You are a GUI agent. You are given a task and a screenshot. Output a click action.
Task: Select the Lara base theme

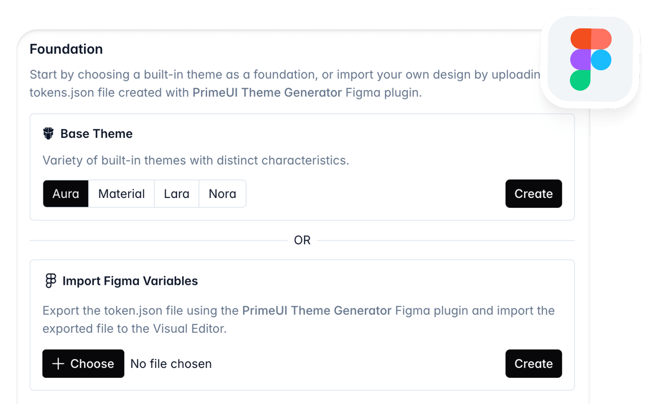pyautogui.click(x=176, y=194)
